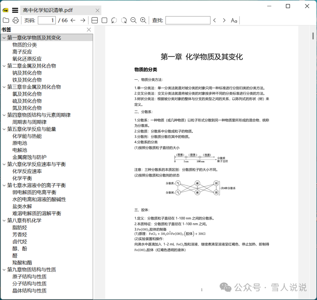Viewport: 317px width, 300px height.
Task: Collapse the 第一章化学物质及其变化 bookmark chapter
Action: click(4, 38)
